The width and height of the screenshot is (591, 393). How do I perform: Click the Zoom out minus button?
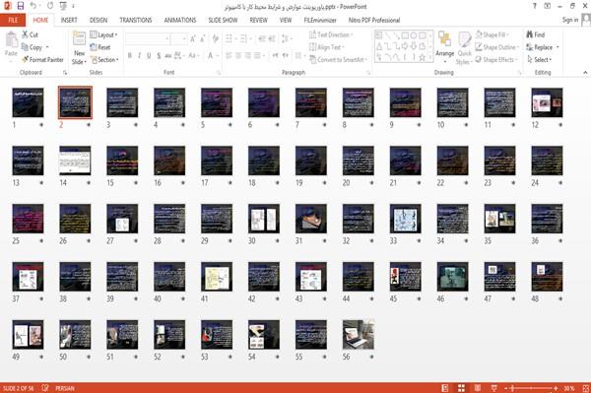506,388
